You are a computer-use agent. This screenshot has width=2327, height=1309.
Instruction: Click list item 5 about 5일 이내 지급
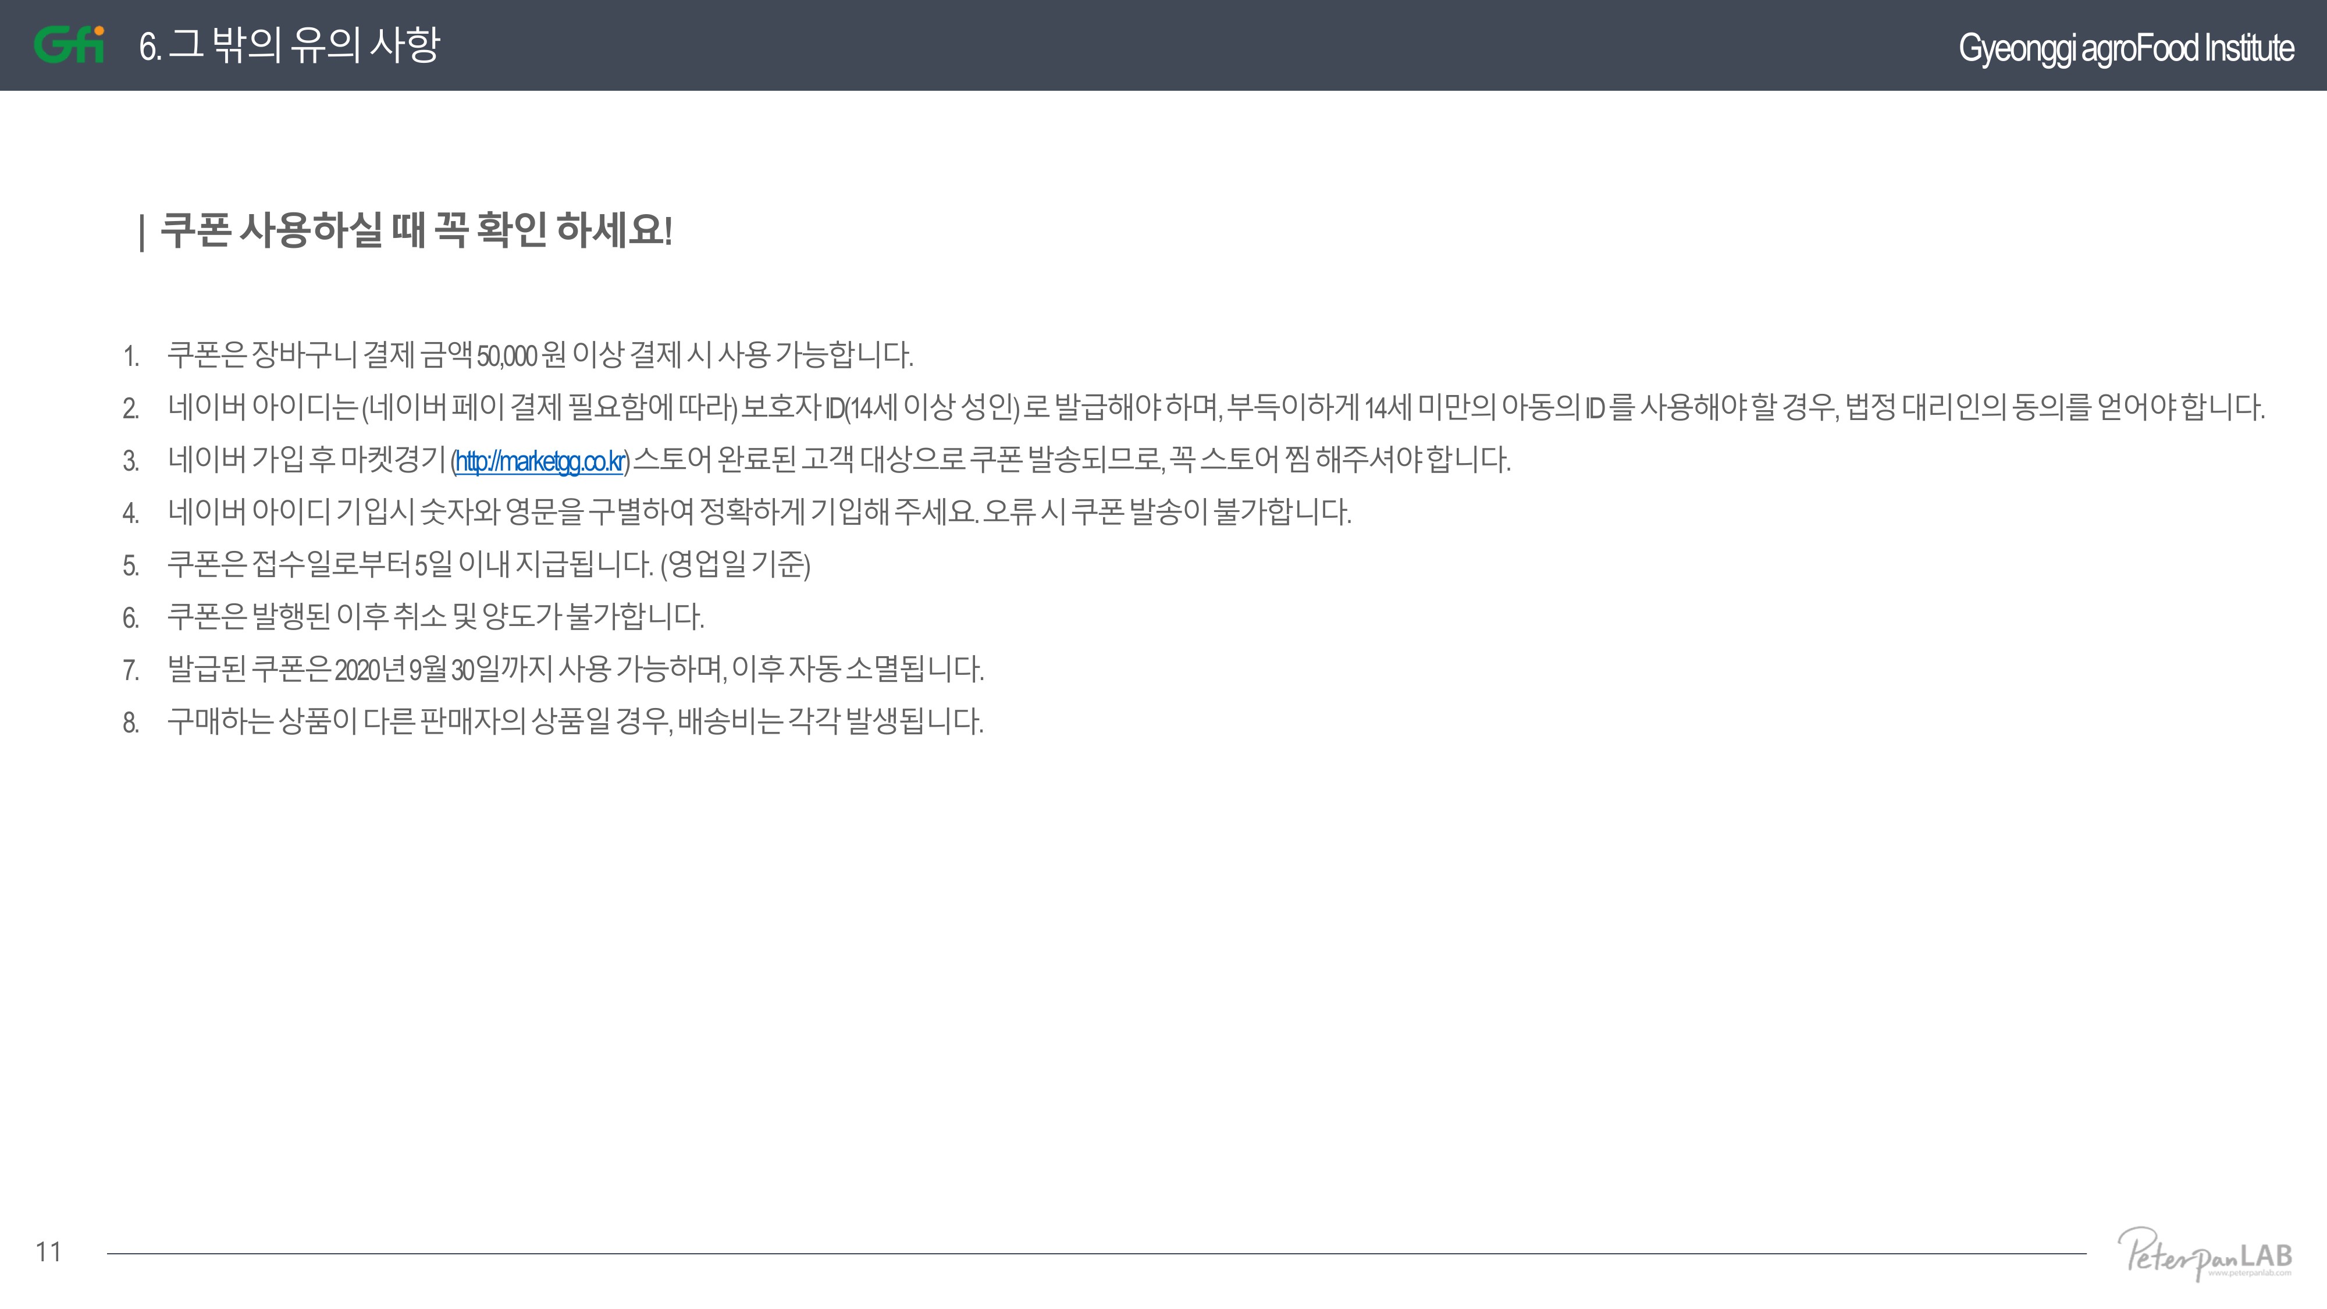[x=467, y=564]
